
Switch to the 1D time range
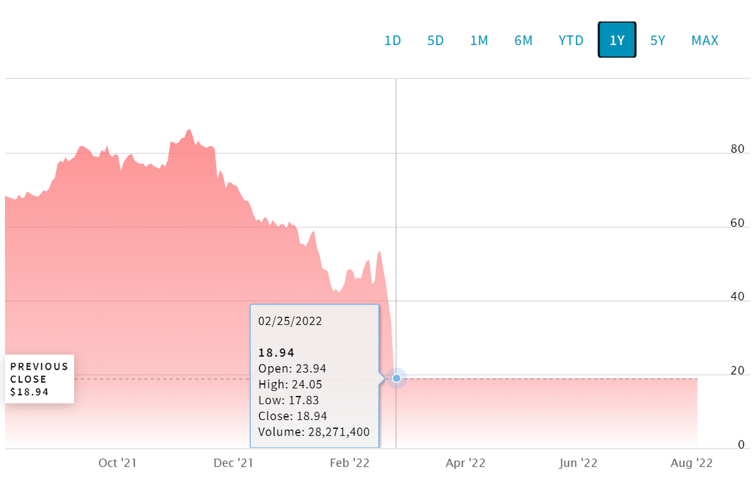pyautogui.click(x=393, y=40)
